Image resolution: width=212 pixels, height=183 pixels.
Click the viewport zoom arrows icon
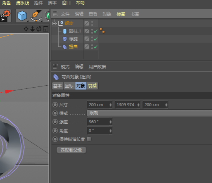[x=32, y=29]
